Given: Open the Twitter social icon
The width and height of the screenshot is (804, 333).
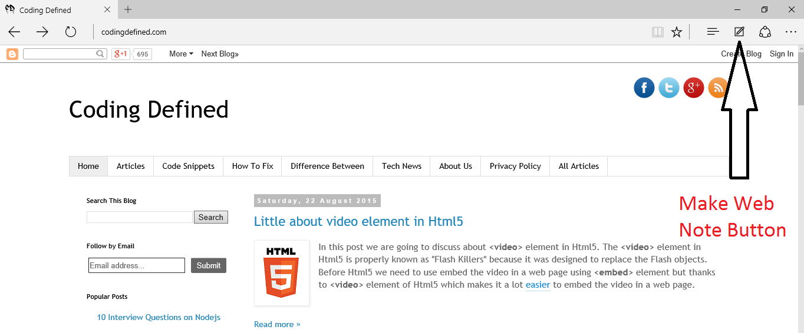Looking at the screenshot, I should (x=669, y=88).
